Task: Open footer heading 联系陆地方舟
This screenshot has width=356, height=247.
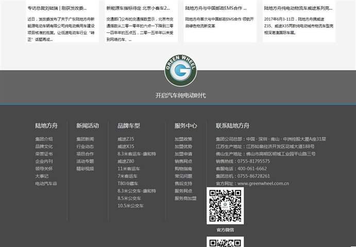Action: pos(232,126)
